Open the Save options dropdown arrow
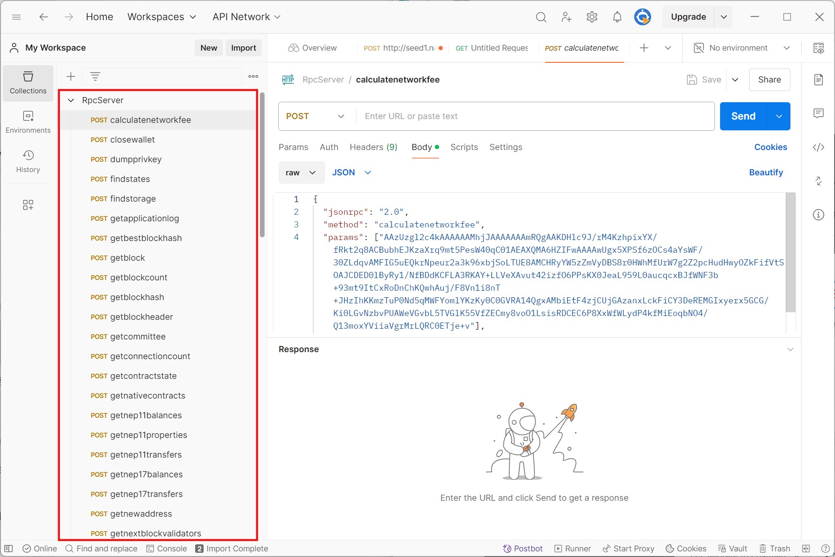The height and width of the screenshot is (557, 835). click(735, 80)
